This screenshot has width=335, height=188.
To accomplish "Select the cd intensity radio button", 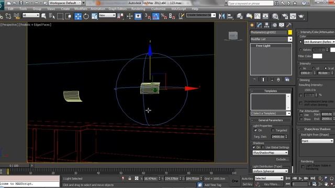I will [313, 68].
